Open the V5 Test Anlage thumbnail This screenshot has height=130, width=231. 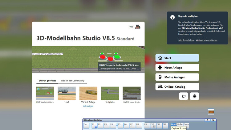88,93
